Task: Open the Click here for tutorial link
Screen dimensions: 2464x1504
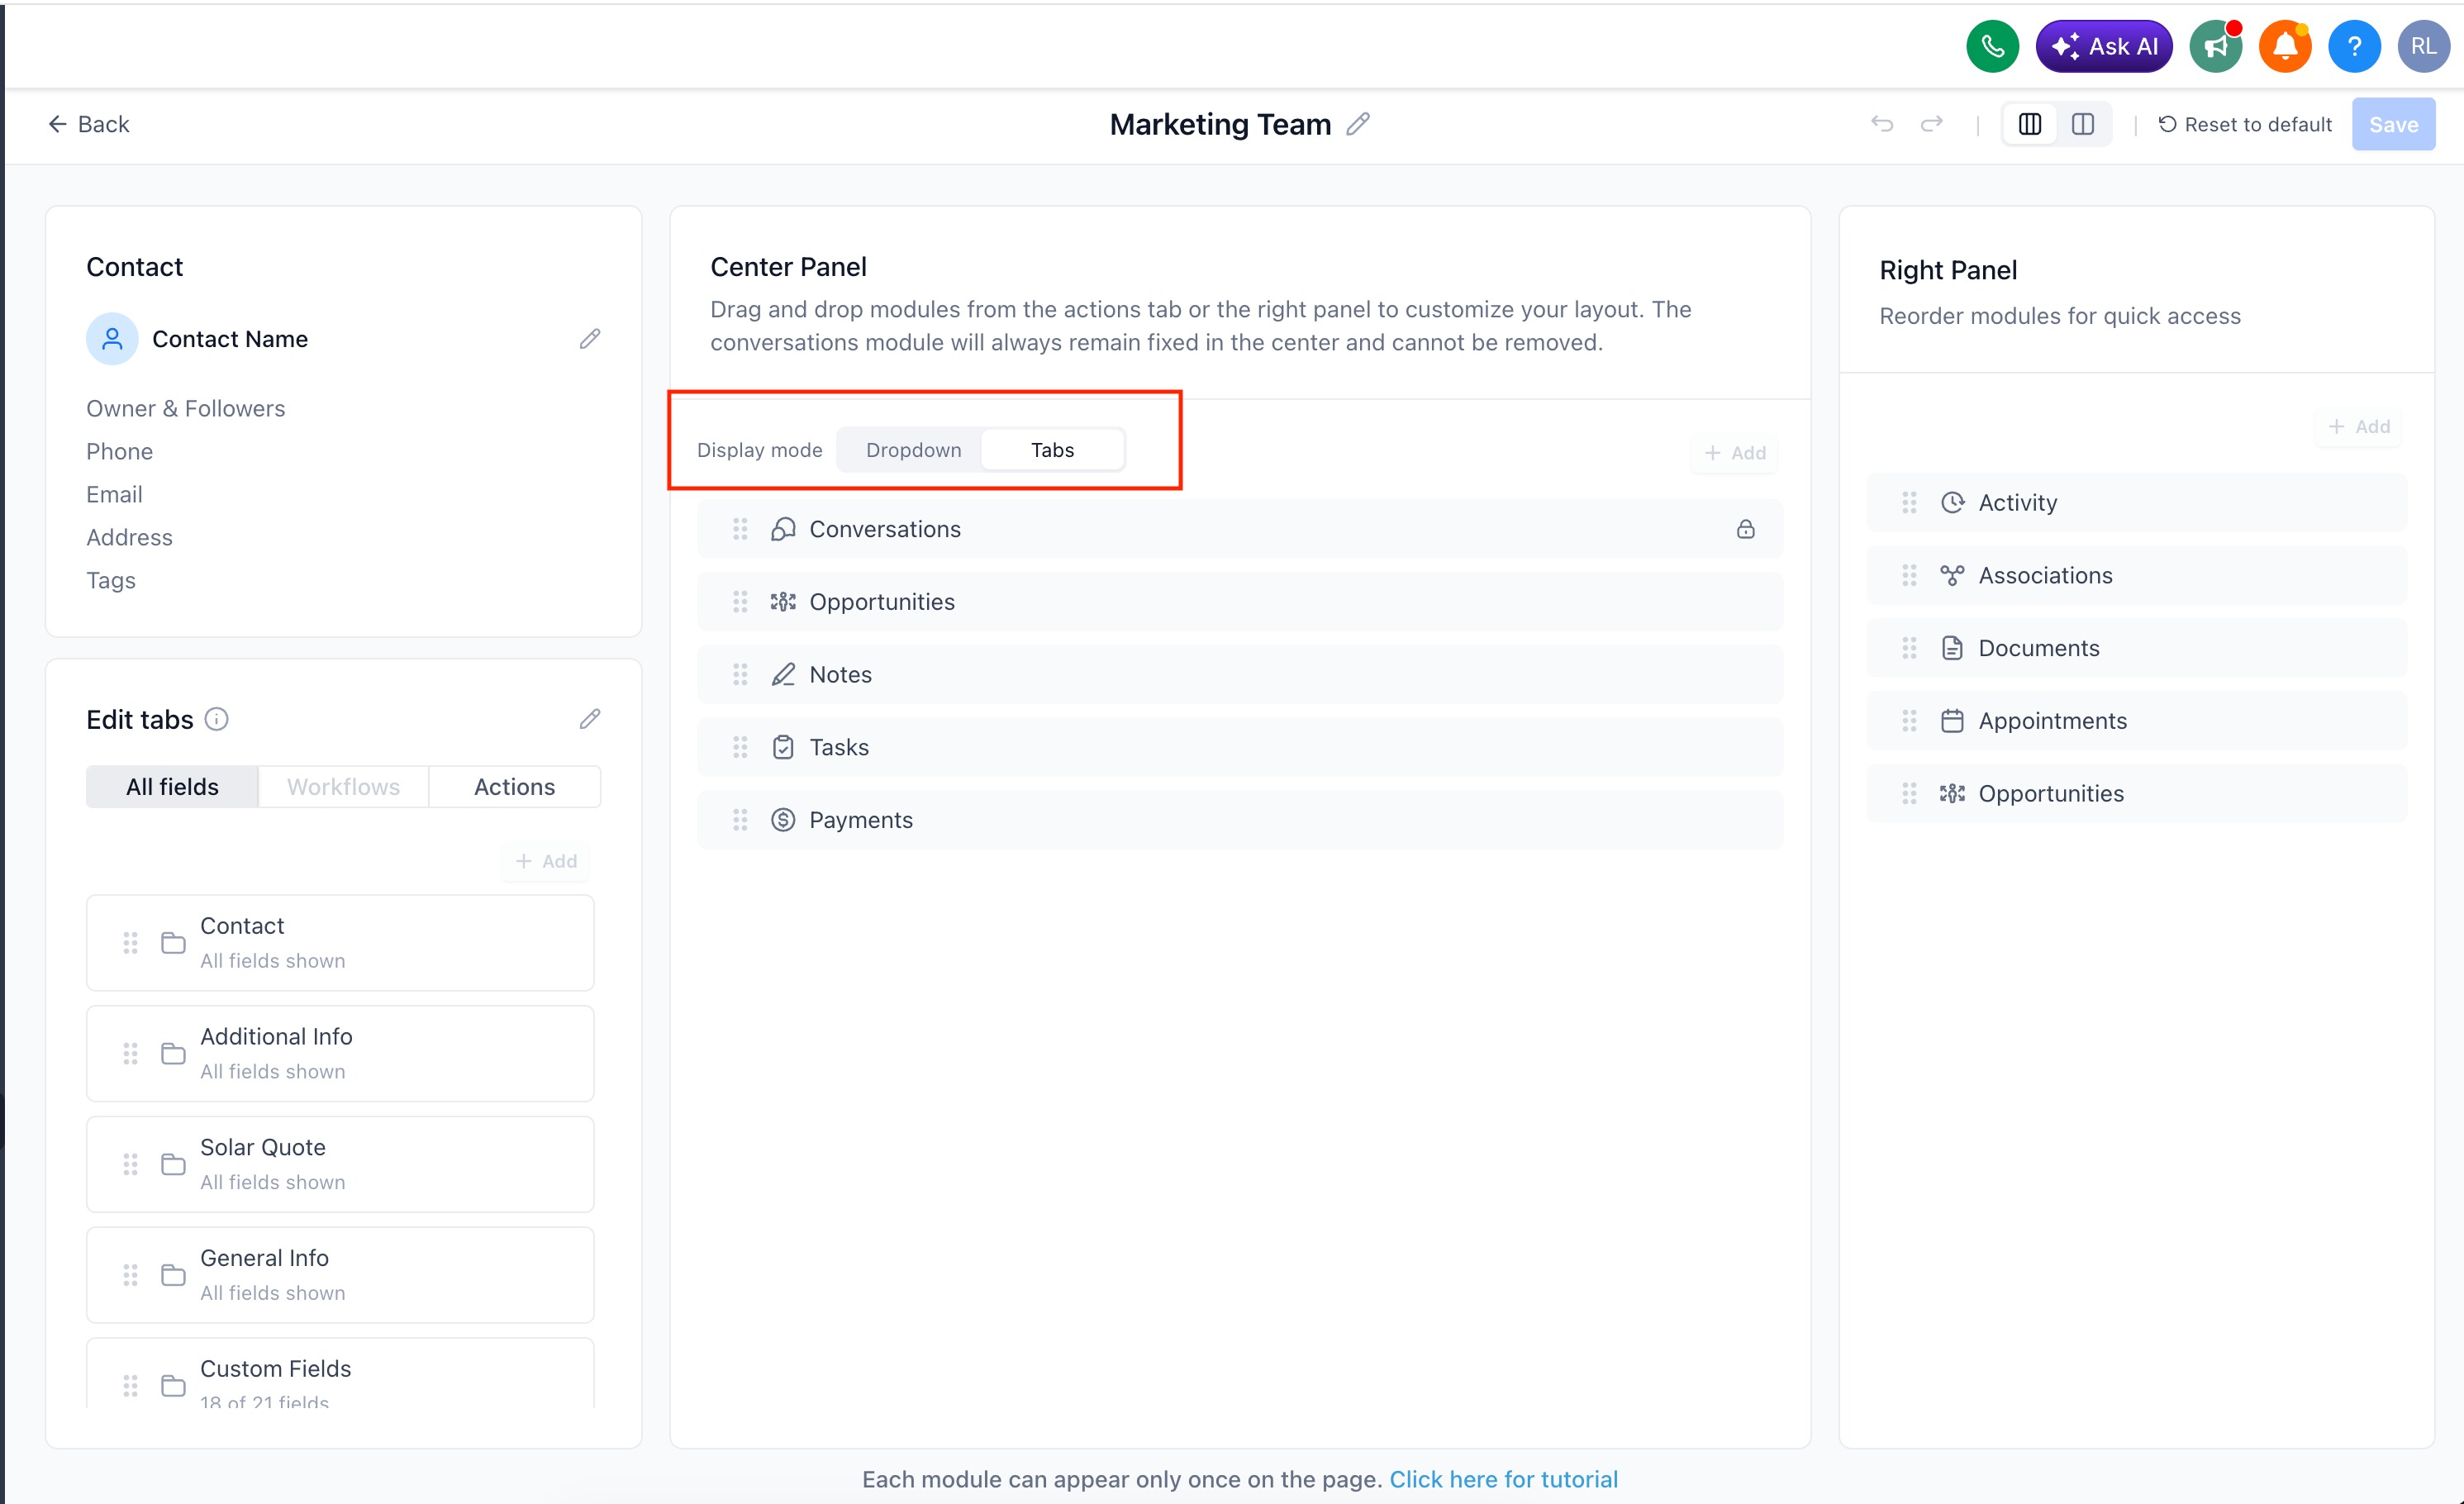Action: click(1503, 1479)
